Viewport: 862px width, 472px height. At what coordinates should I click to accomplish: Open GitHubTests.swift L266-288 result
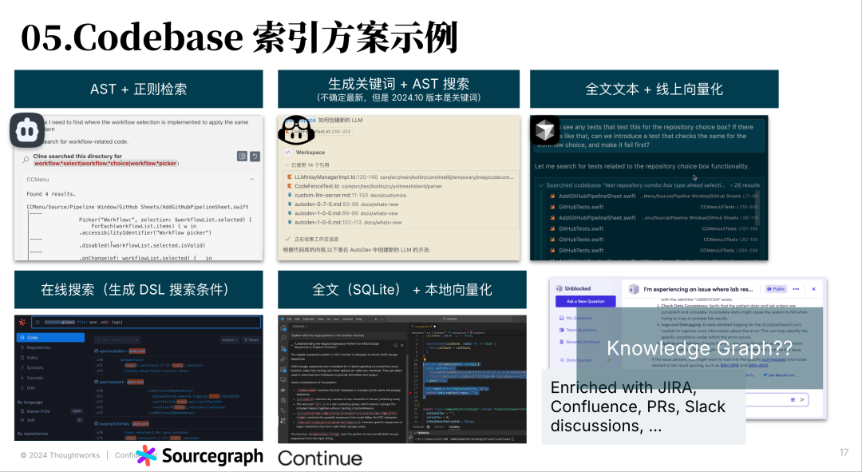pyautogui.click(x=654, y=250)
